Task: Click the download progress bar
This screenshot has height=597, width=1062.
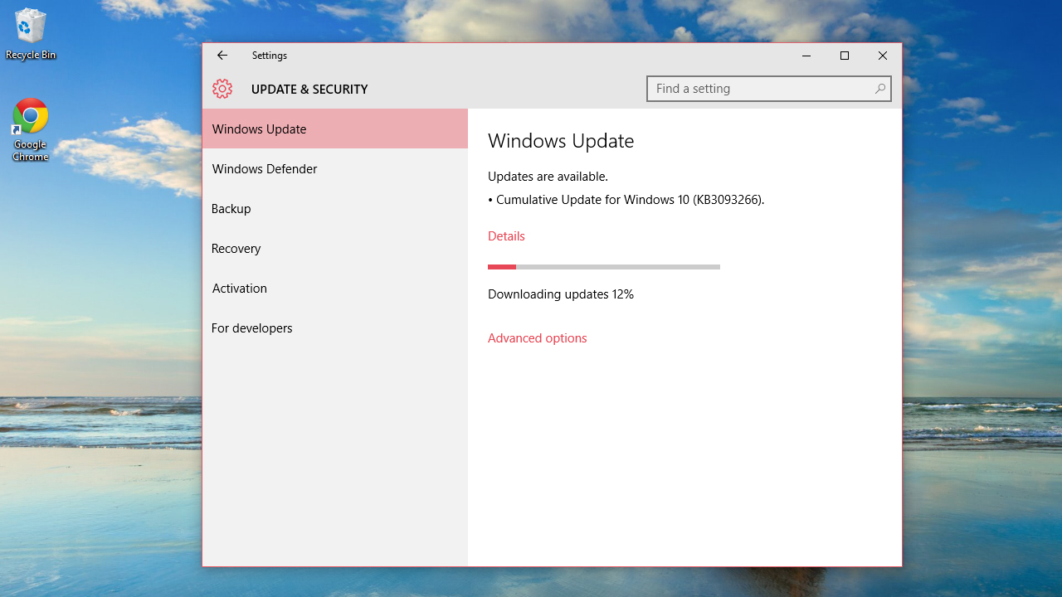Action: coord(603,266)
